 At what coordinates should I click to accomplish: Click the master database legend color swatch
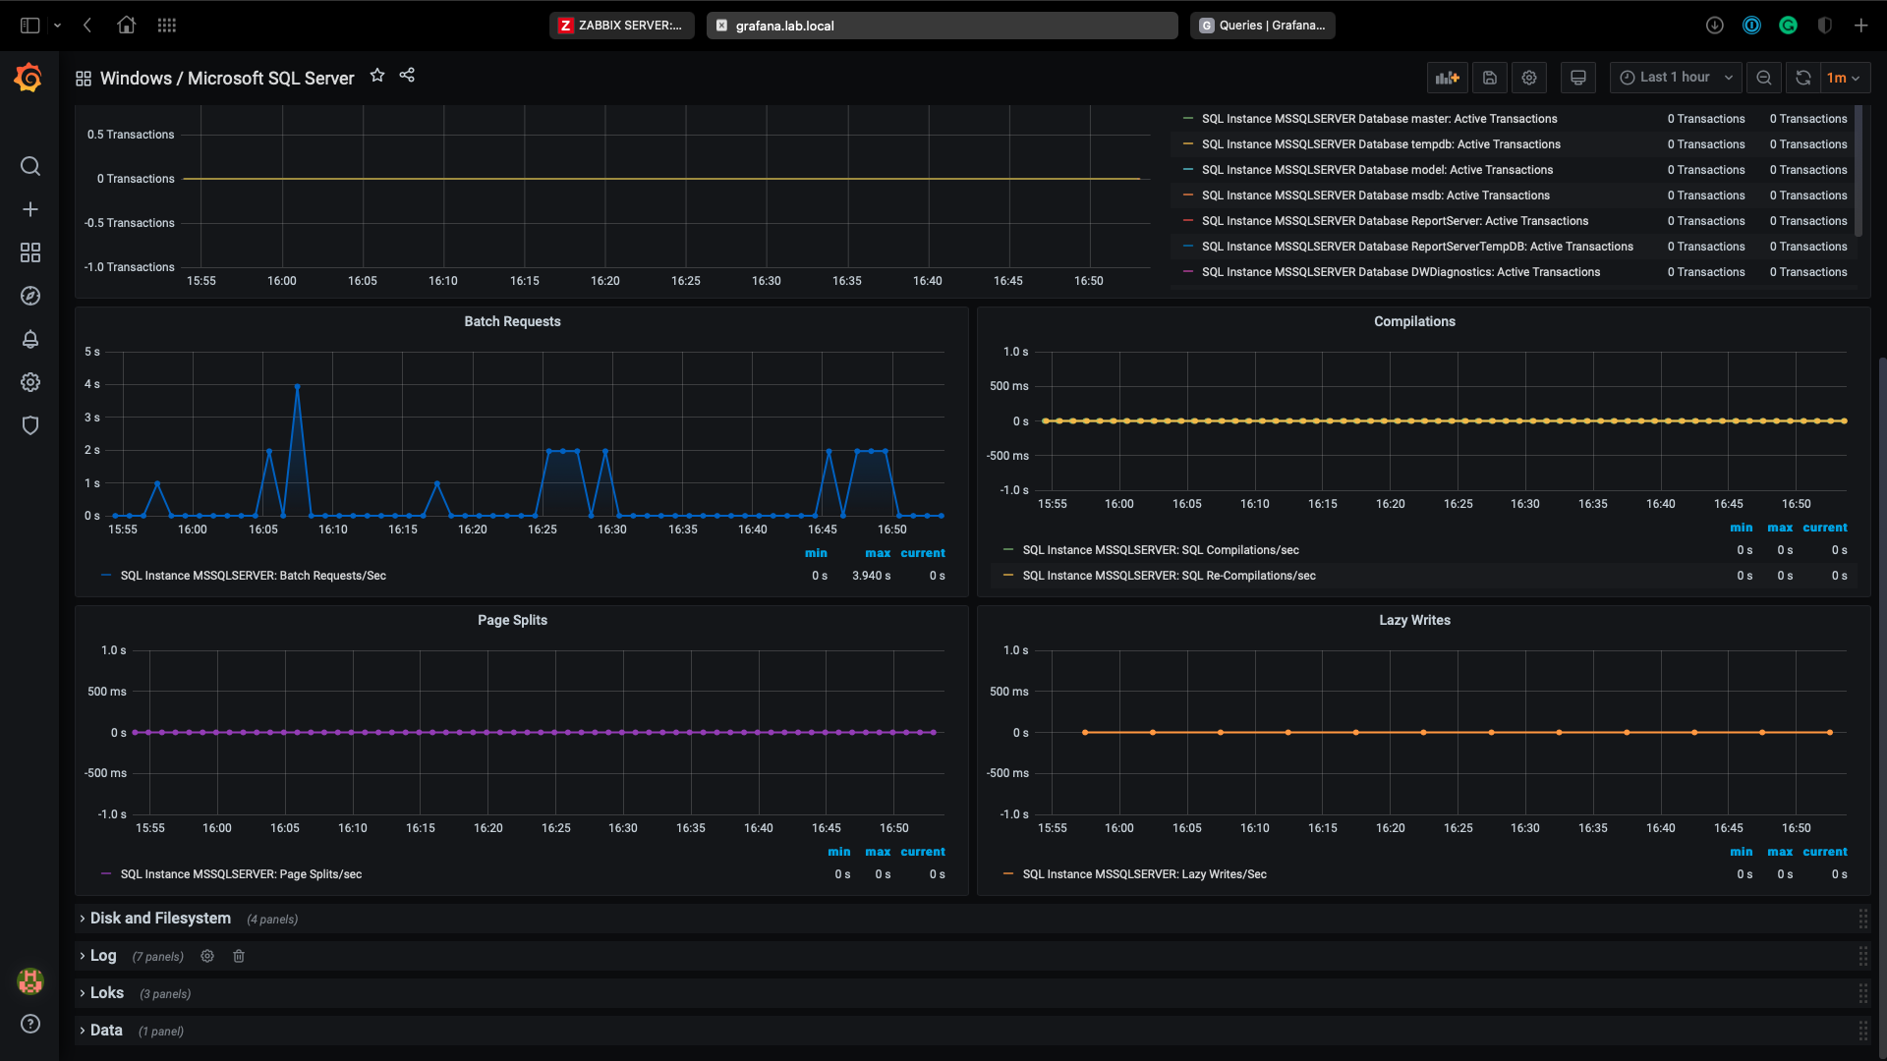click(x=1187, y=119)
